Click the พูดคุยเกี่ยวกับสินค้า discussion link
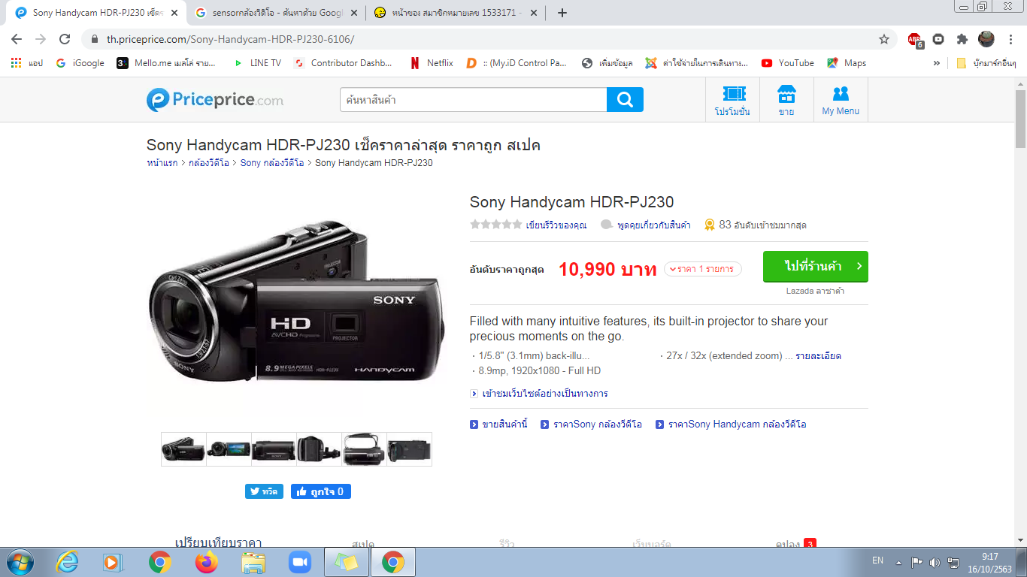Viewport: 1027px width, 577px height. pos(654,225)
